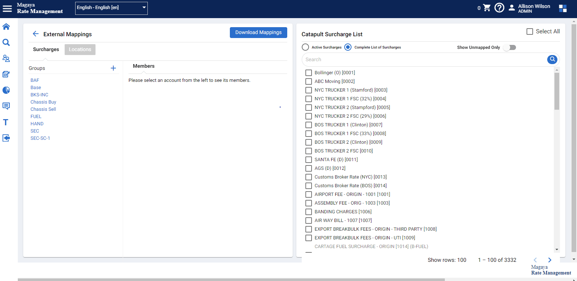
Task: Open the users sidebar icon
Action: point(6,58)
